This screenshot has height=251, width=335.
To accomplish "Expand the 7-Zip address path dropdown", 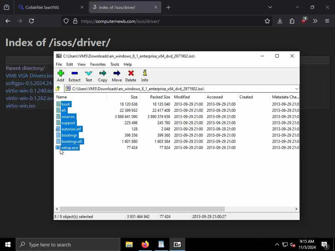I will click(296, 89).
